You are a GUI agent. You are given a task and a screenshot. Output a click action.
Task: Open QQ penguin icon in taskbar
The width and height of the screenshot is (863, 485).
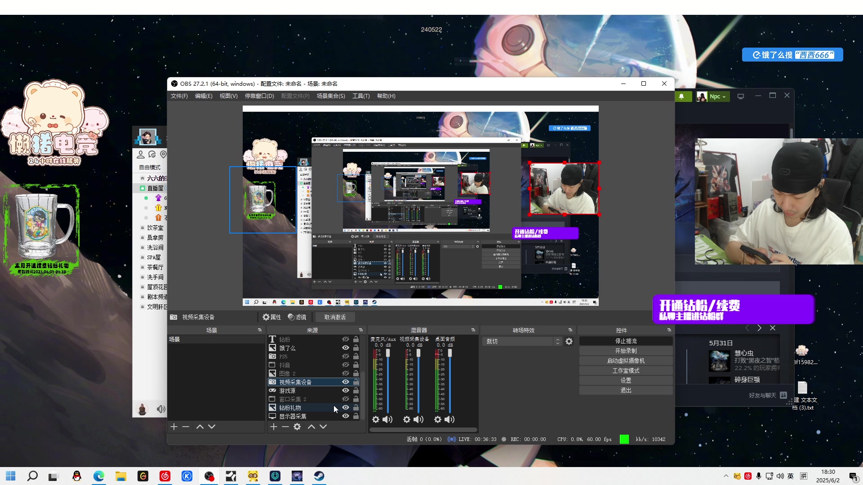click(x=77, y=476)
